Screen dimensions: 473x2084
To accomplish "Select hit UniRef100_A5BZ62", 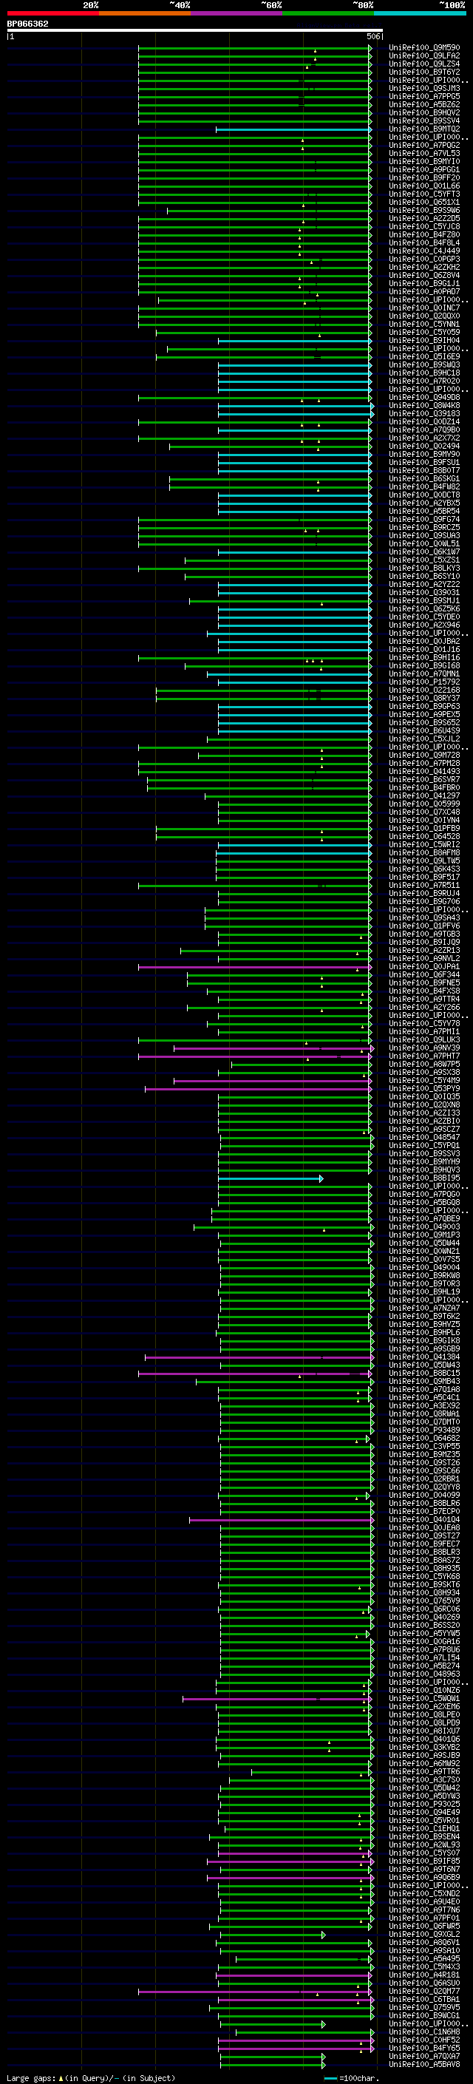I will [x=424, y=104].
